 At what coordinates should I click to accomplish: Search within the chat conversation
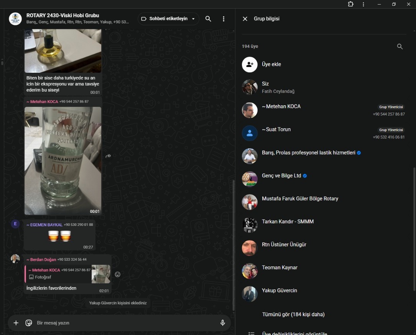208,19
